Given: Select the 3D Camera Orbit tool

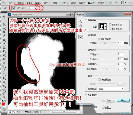Looking at the screenshot, I should [x=4, y=90].
